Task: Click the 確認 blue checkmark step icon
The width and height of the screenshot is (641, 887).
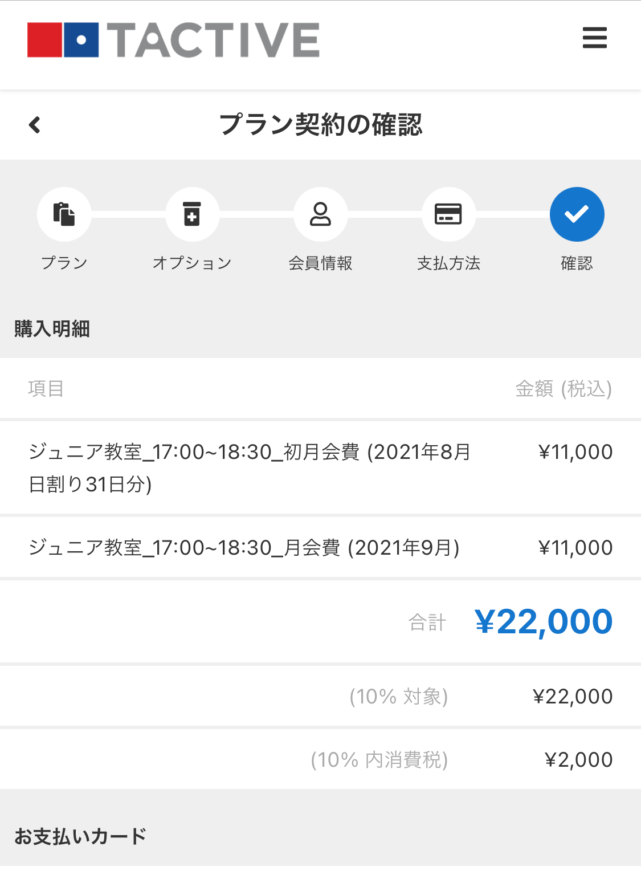Action: (x=577, y=214)
